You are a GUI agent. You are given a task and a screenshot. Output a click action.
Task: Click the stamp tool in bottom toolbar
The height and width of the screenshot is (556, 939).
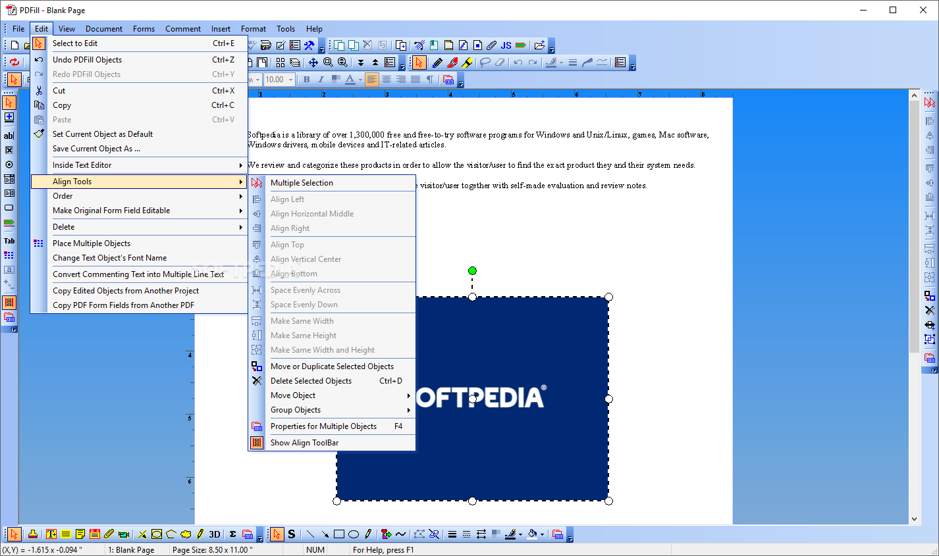(32, 534)
